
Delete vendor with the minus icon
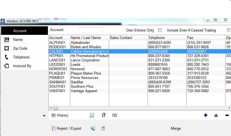[x=227, y=115]
